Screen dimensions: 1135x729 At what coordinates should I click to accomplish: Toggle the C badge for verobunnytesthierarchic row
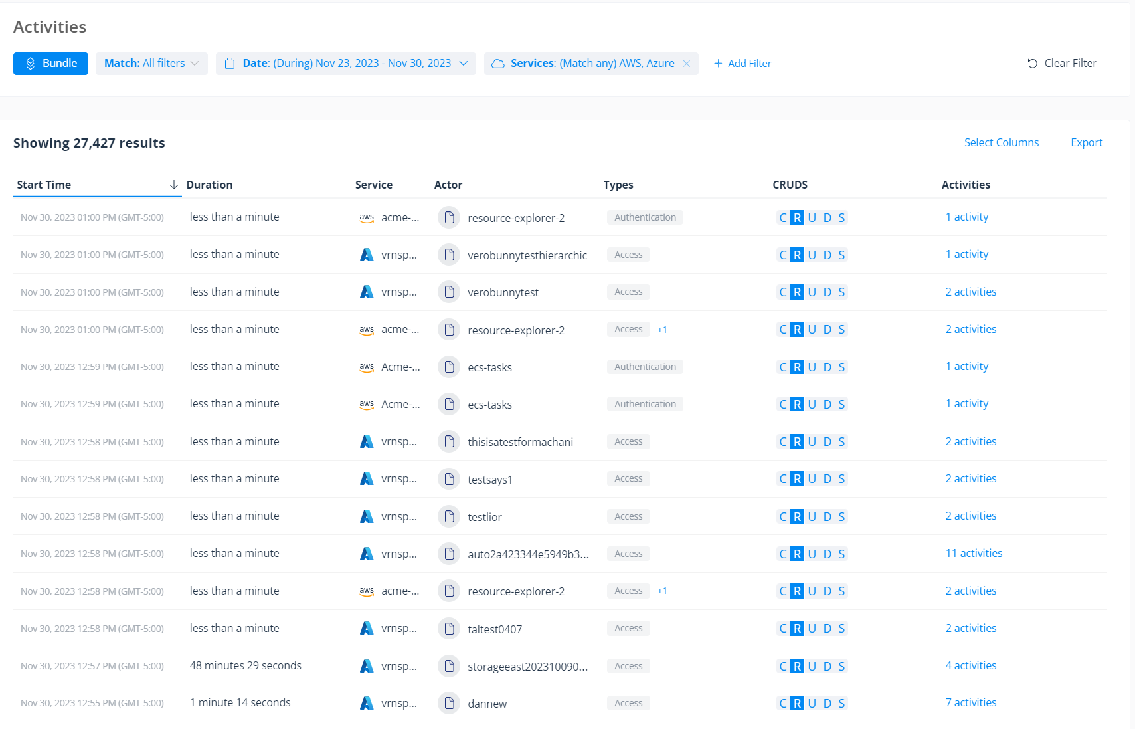pyautogui.click(x=782, y=255)
